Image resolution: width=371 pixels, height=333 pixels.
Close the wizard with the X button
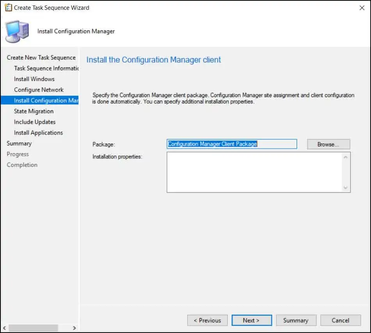point(362,8)
